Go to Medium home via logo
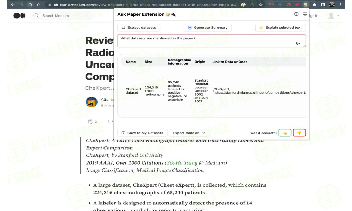The width and height of the screenshot is (352, 211). click(19, 15)
